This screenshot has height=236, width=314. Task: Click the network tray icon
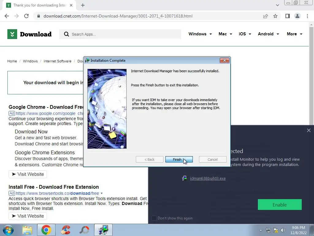pyautogui.click(x=268, y=230)
